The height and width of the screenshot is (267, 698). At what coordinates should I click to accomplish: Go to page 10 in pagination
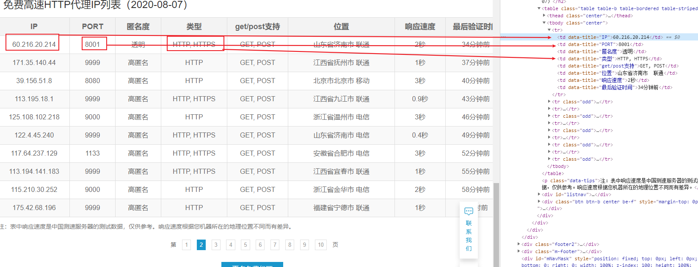pos(321,245)
